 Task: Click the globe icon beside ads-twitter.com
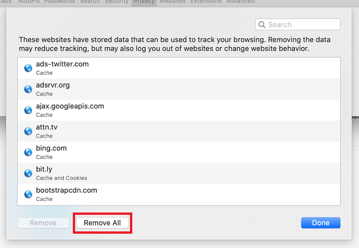point(28,68)
